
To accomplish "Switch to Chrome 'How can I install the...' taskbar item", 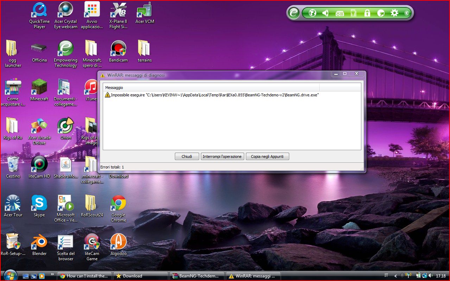I will tap(84, 276).
